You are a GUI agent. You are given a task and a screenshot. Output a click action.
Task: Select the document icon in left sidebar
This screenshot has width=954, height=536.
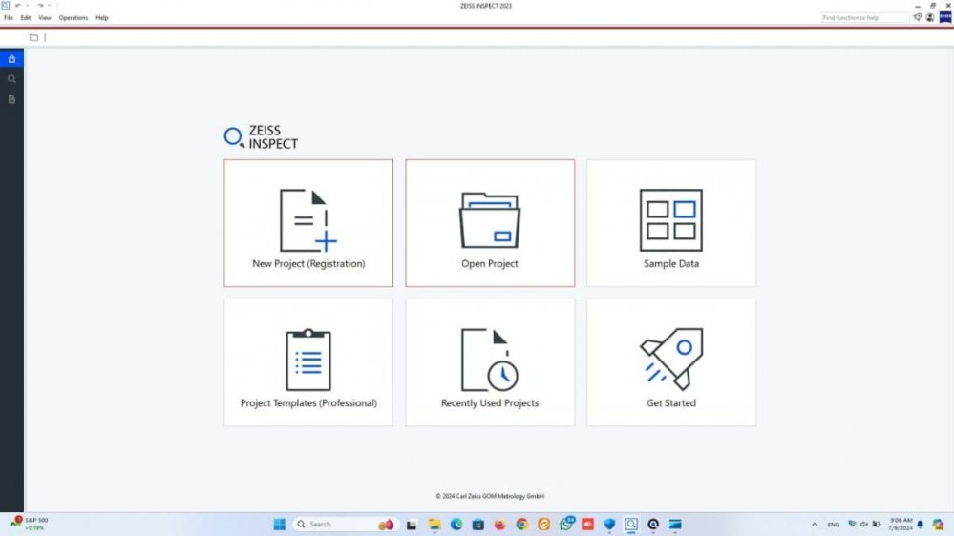point(11,99)
